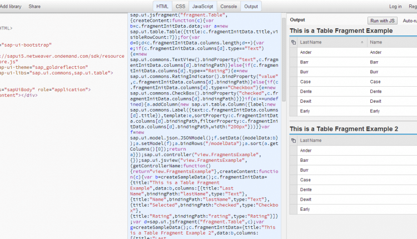
Task: Switch to the HTML panel tab
Action: 162,6
